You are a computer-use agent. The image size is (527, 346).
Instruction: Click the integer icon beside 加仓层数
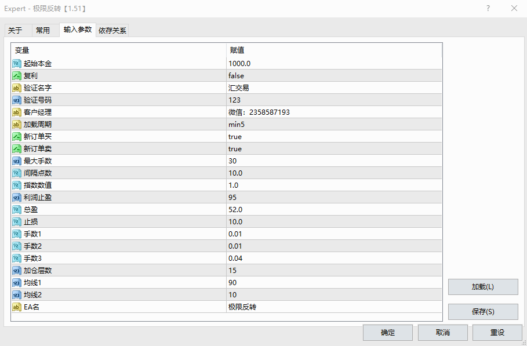pos(17,271)
